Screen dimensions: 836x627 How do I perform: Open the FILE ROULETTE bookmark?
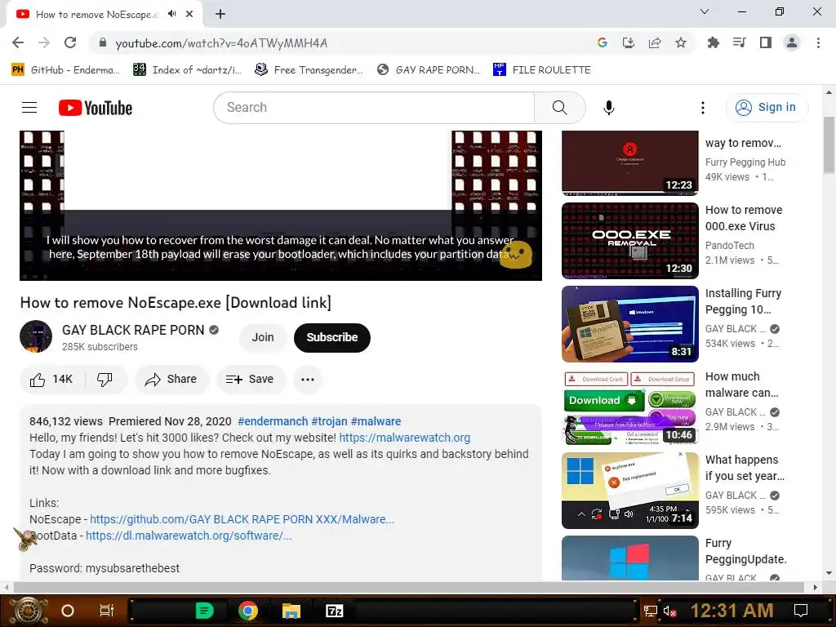pyautogui.click(x=542, y=70)
